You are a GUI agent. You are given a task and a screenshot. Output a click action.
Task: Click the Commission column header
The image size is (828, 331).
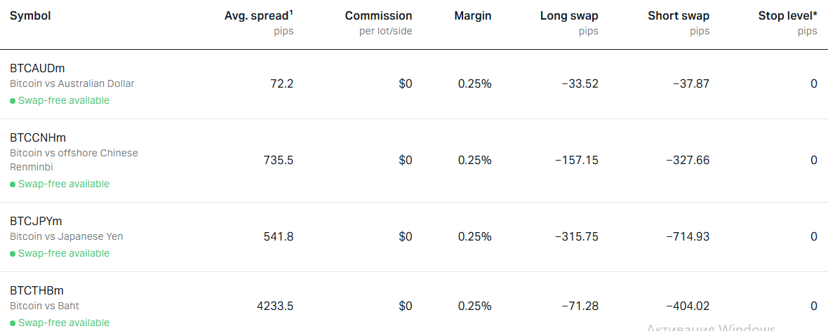pos(379,16)
